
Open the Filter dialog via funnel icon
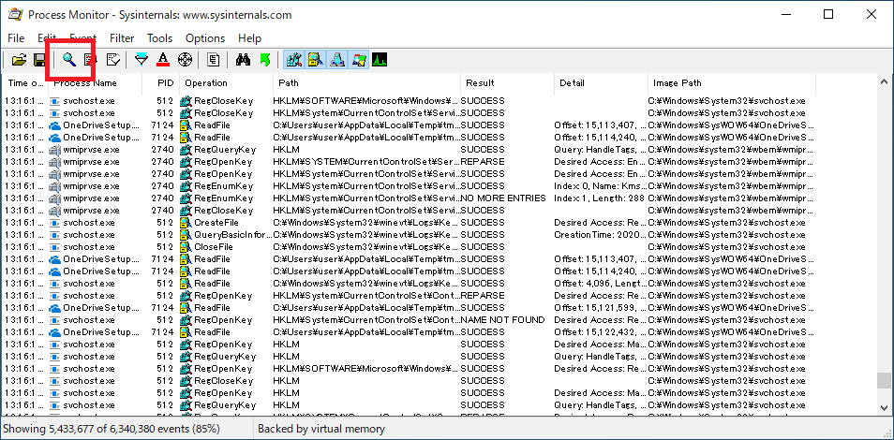[142, 59]
